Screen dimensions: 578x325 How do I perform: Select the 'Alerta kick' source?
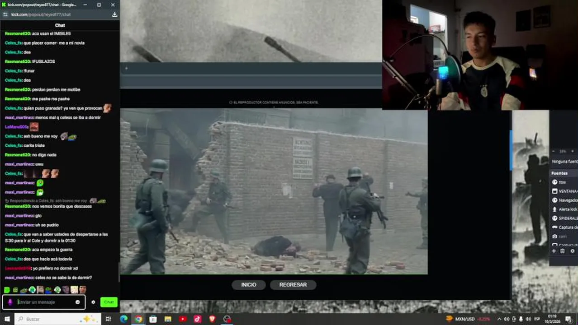click(564, 209)
